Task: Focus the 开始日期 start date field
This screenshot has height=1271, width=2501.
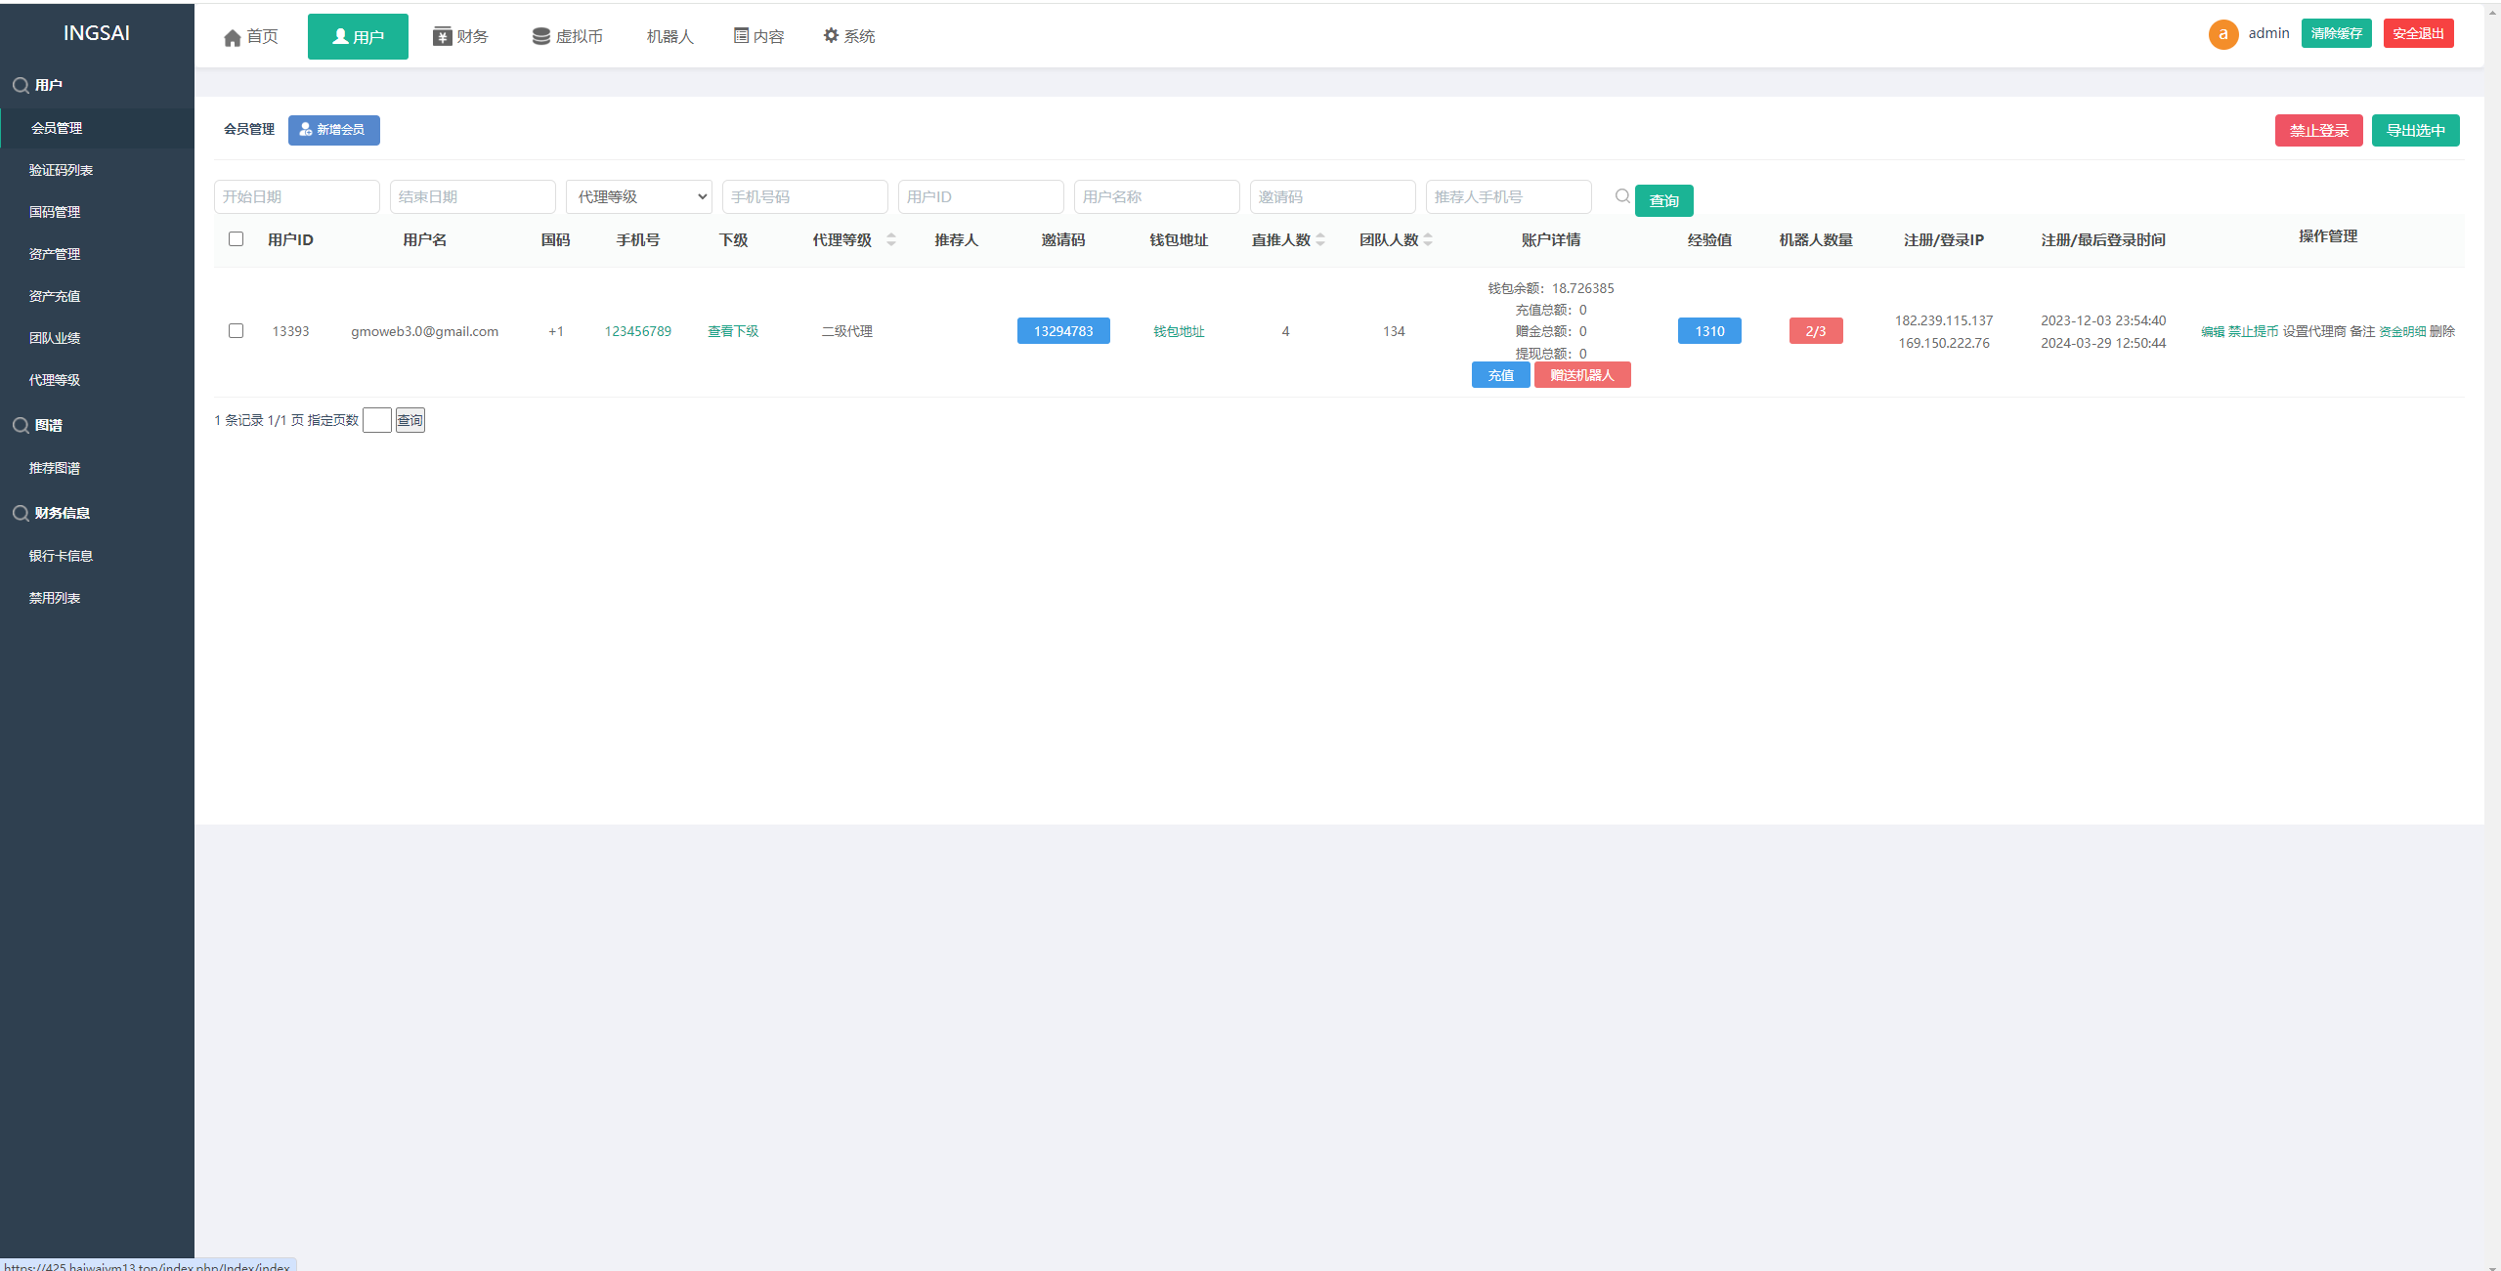Action: coord(296,197)
